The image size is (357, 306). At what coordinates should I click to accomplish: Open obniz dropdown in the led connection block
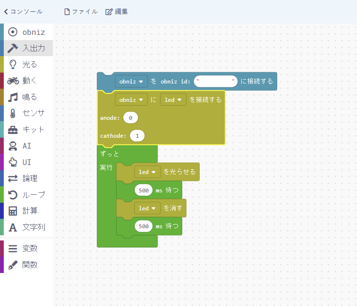point(131,99)
